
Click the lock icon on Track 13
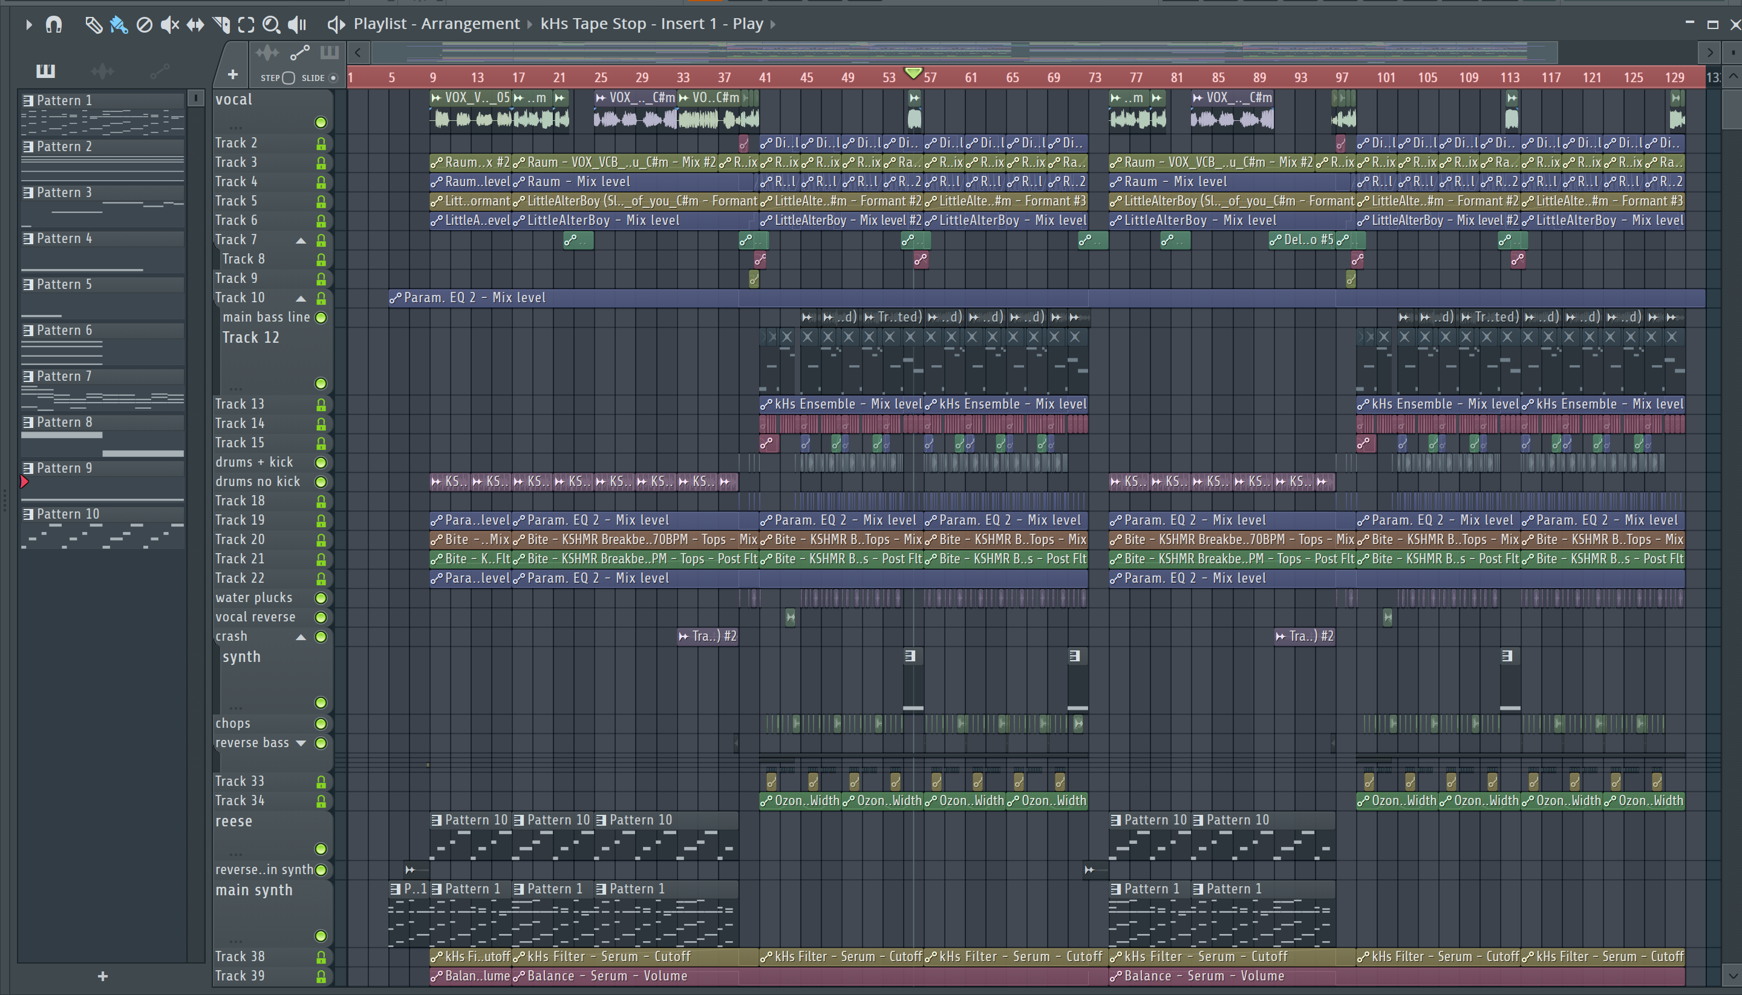[320, 404]
